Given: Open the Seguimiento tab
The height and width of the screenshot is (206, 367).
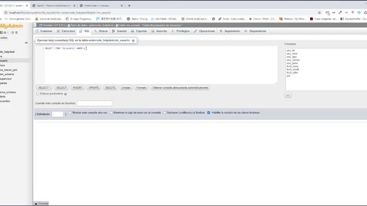Looking at the screenshot, I should pos(230,31).
